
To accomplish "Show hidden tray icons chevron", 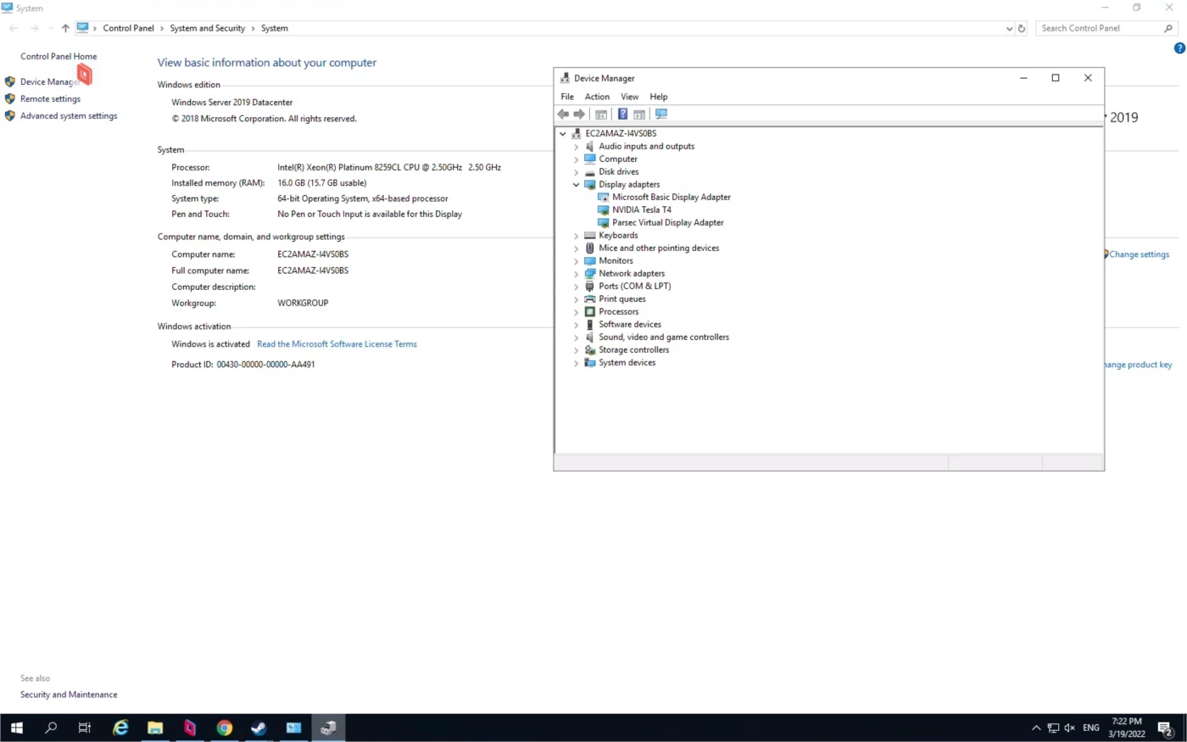I will (1036, 728).
